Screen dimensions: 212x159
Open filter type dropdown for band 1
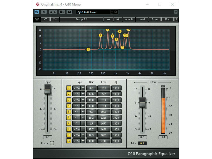click(83, 88)
